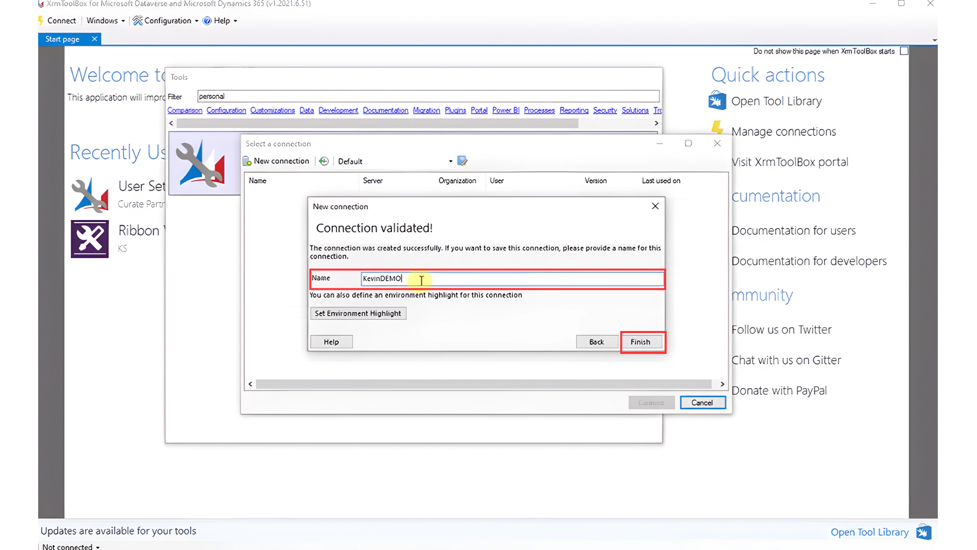Screen dimensions: 977x550
Task: Click the Configuration category link
Action: [226, 111]
